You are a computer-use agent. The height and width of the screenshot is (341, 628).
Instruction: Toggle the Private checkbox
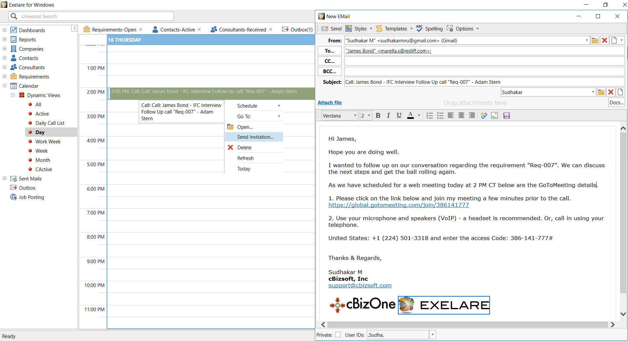(x=338, y=335)
